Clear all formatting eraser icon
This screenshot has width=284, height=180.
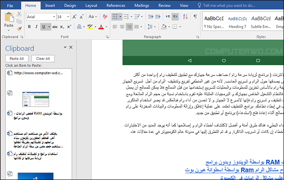click(105, 17)
